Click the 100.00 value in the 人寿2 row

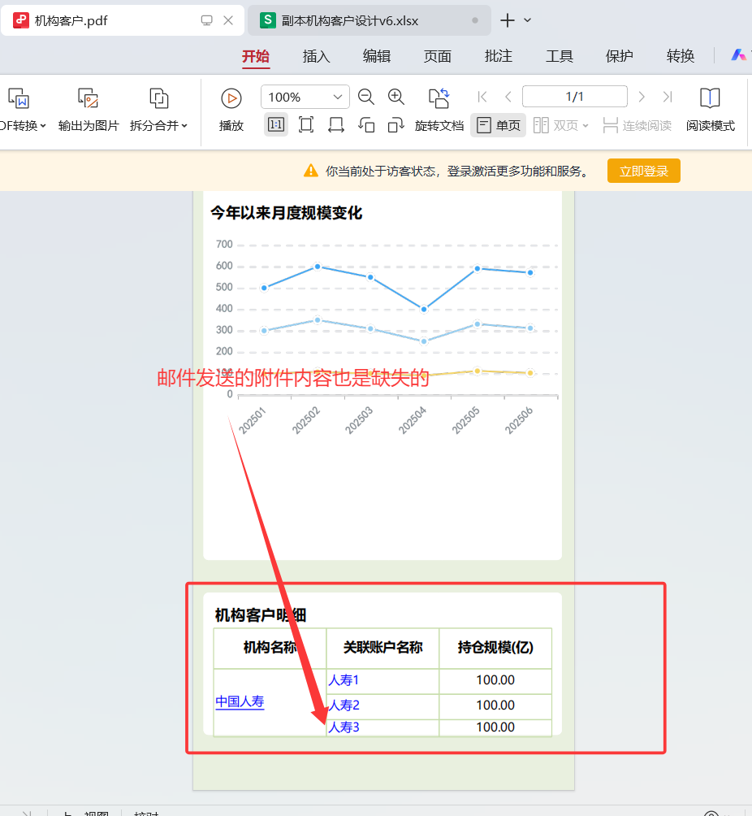pyautogui.click(x=495, y=705)
